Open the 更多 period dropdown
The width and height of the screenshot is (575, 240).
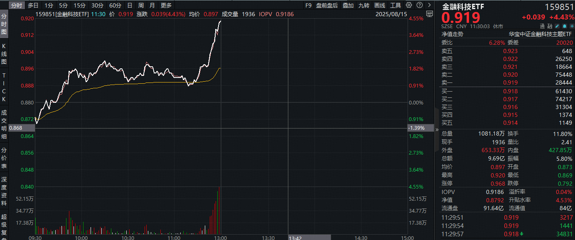pyautogui.click(x=165, y=5)
